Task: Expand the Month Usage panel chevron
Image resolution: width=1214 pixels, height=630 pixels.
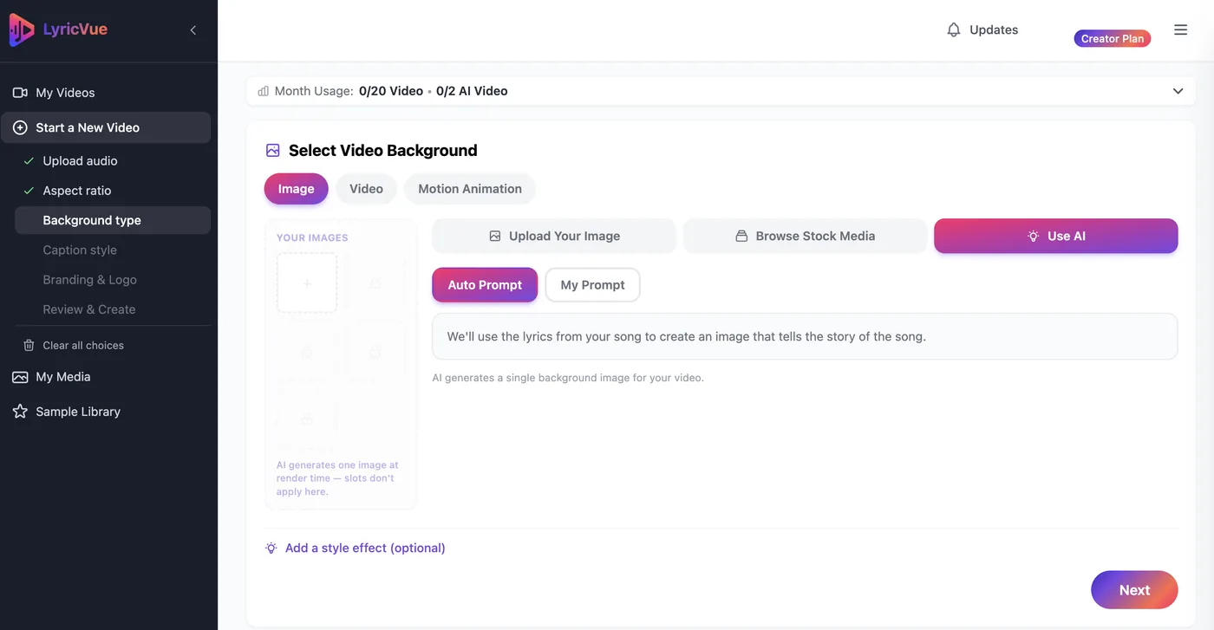Action: [x=1178, y=91]
